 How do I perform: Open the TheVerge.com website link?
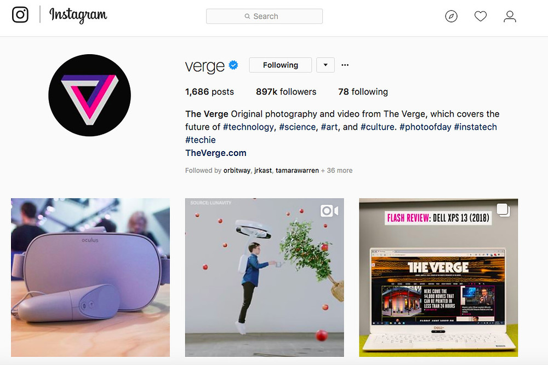click(x=215, y=153)
